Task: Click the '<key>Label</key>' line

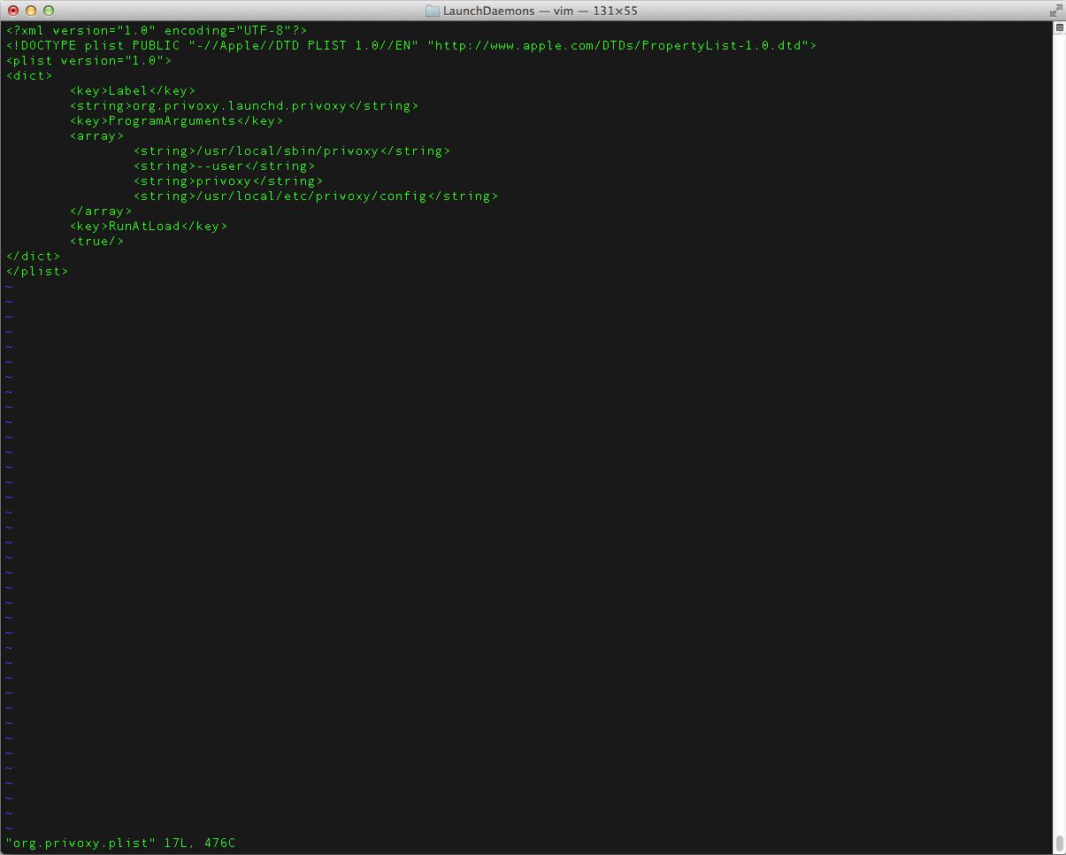Action: tap(133, 90)
